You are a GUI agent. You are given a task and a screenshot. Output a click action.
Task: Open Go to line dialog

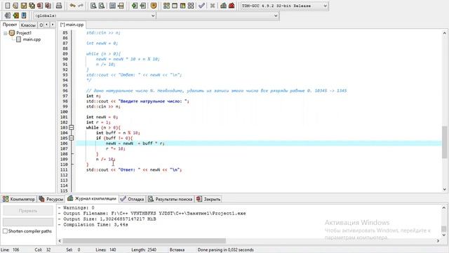point(121,6)
